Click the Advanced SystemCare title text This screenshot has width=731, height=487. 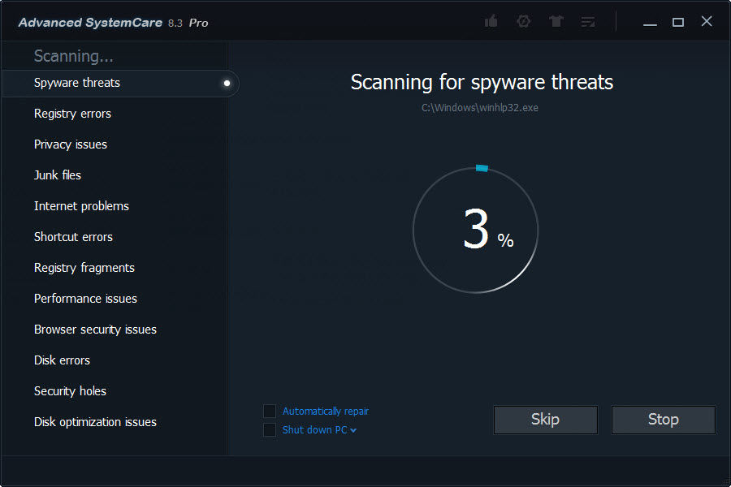[90, 23]
